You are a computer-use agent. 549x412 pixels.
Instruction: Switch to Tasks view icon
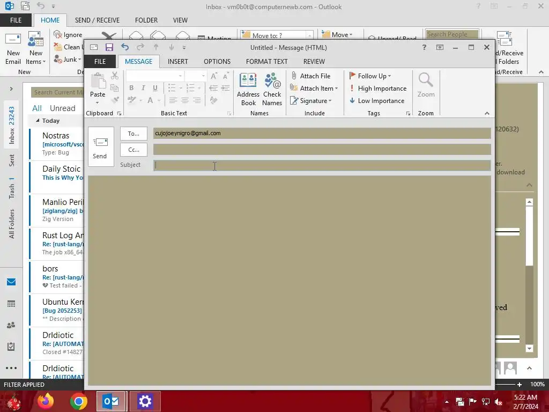coord(11,347)
